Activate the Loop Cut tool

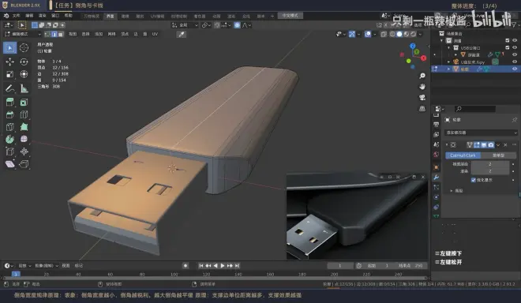[24, 114]
